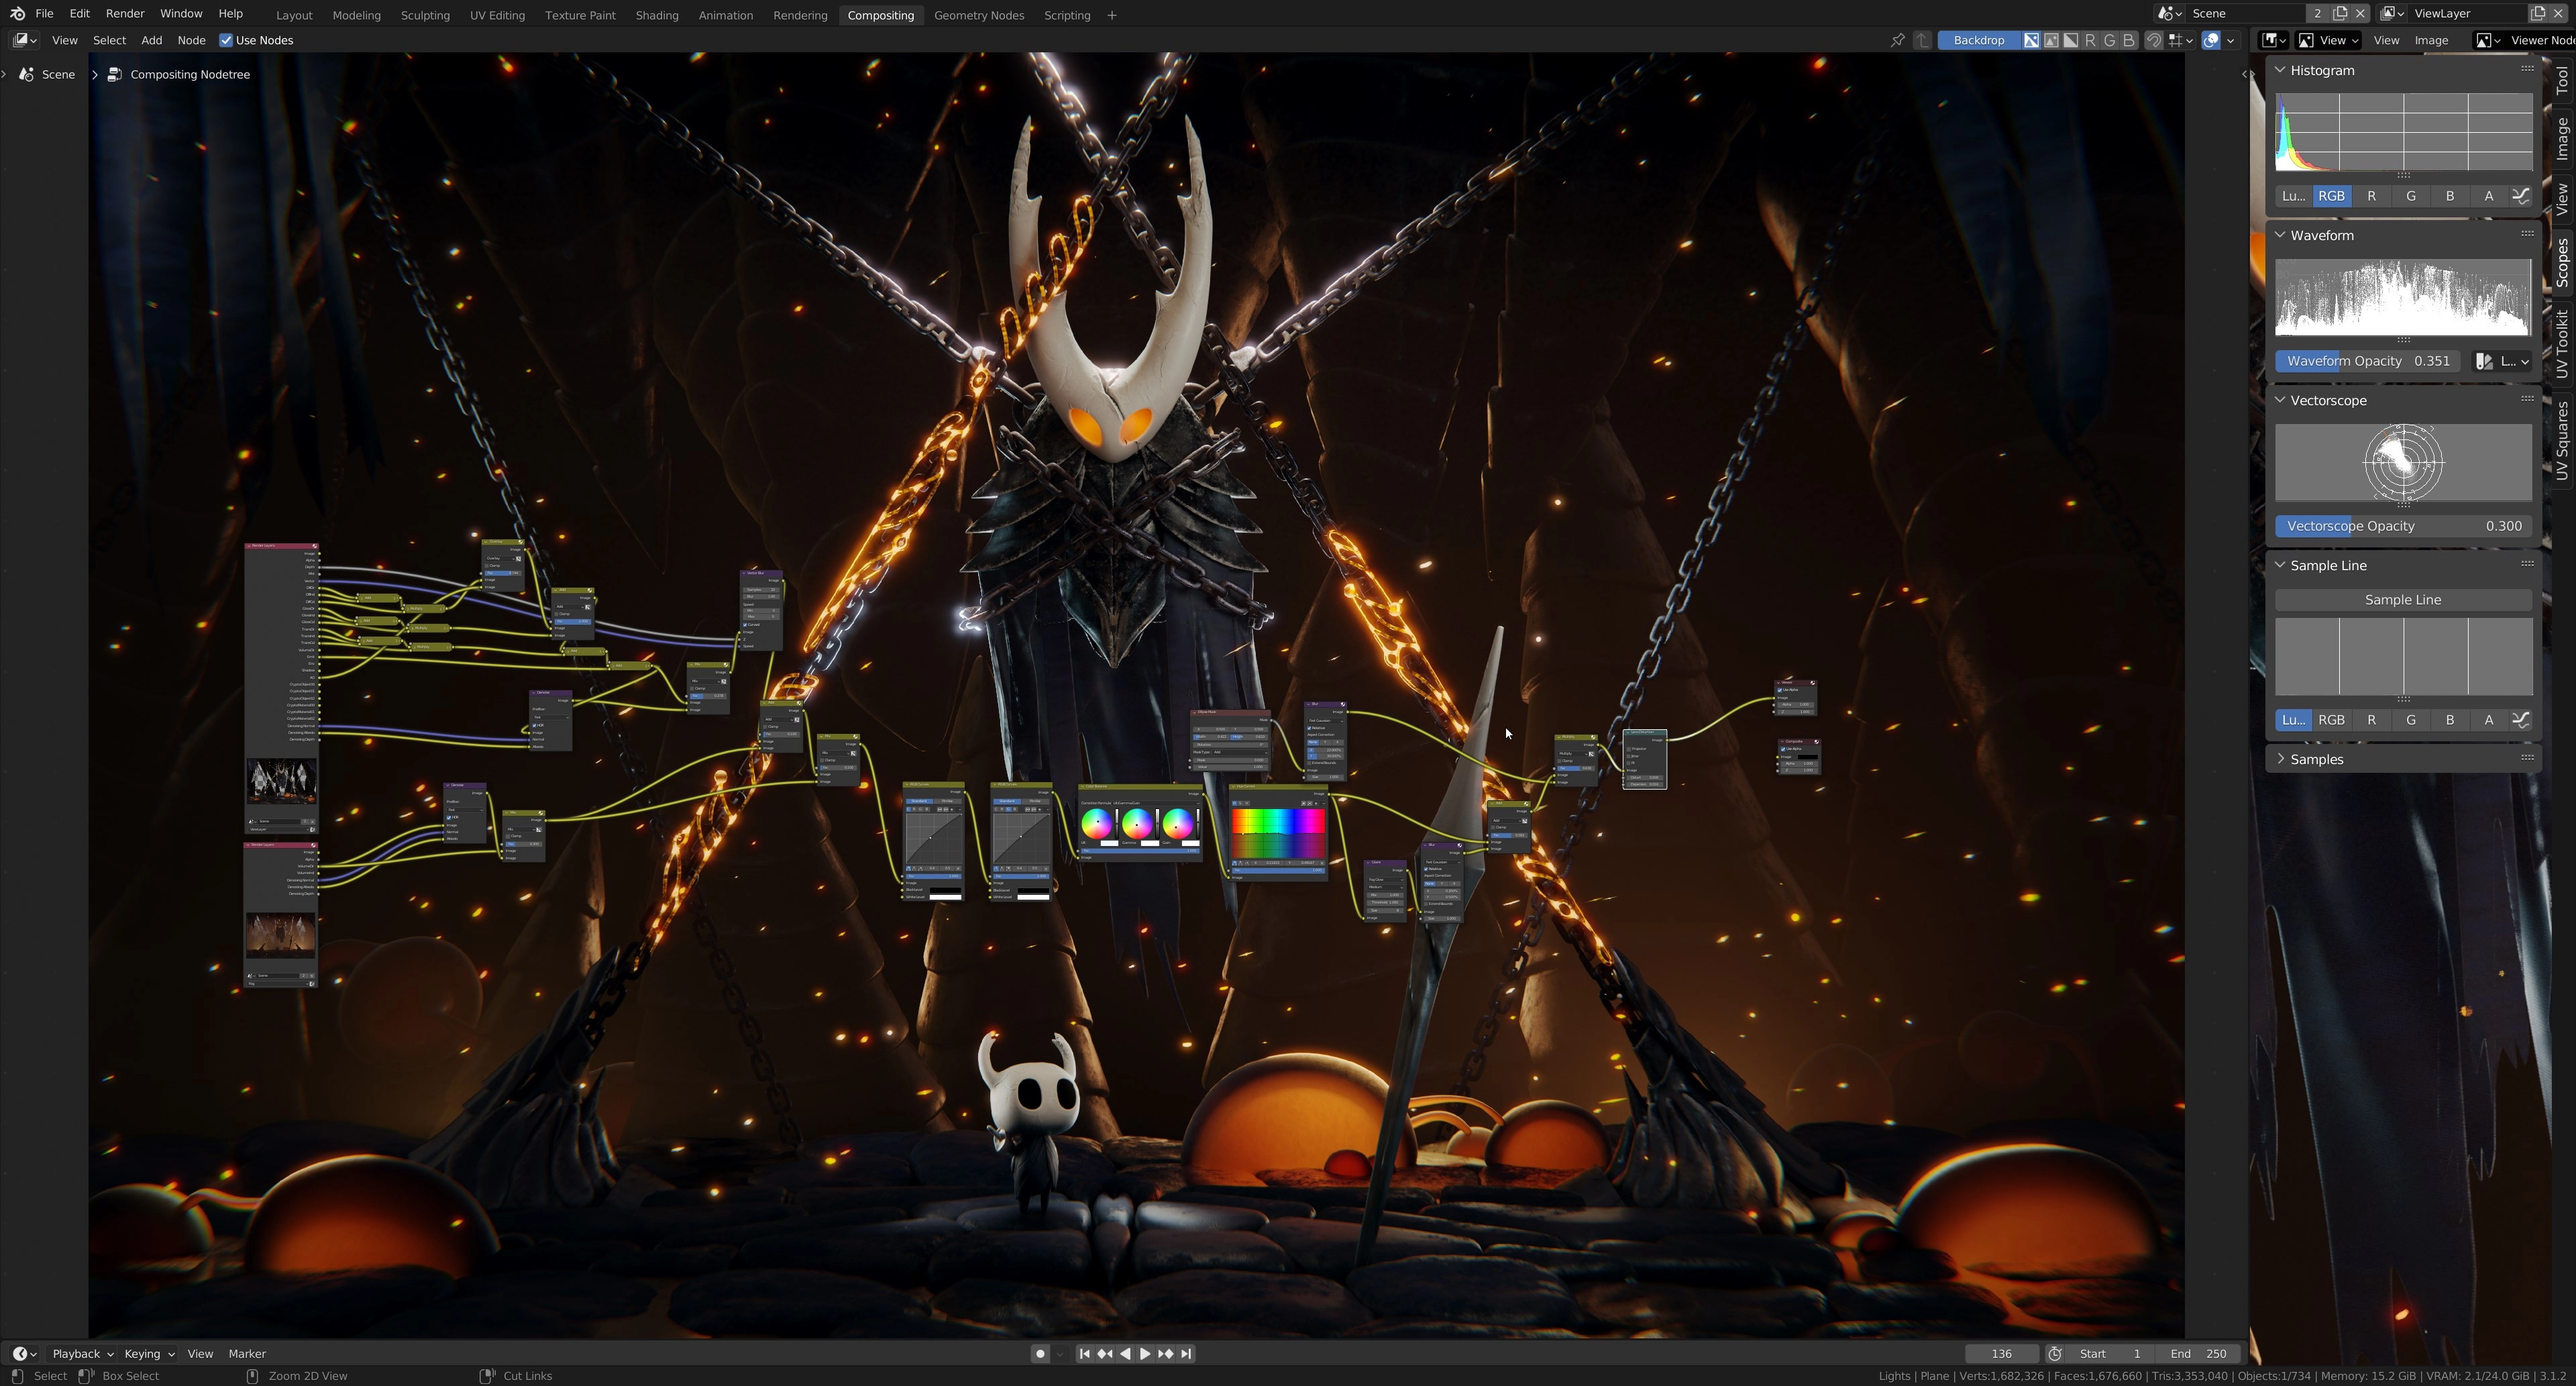Adjust the Waveform Opacity slider
The height and width of the screenshot is (1386, 2576).
coord(2367,361)
